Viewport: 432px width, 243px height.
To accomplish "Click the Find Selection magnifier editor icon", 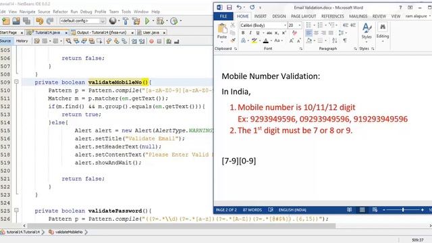I will click(x=69, y=41).
